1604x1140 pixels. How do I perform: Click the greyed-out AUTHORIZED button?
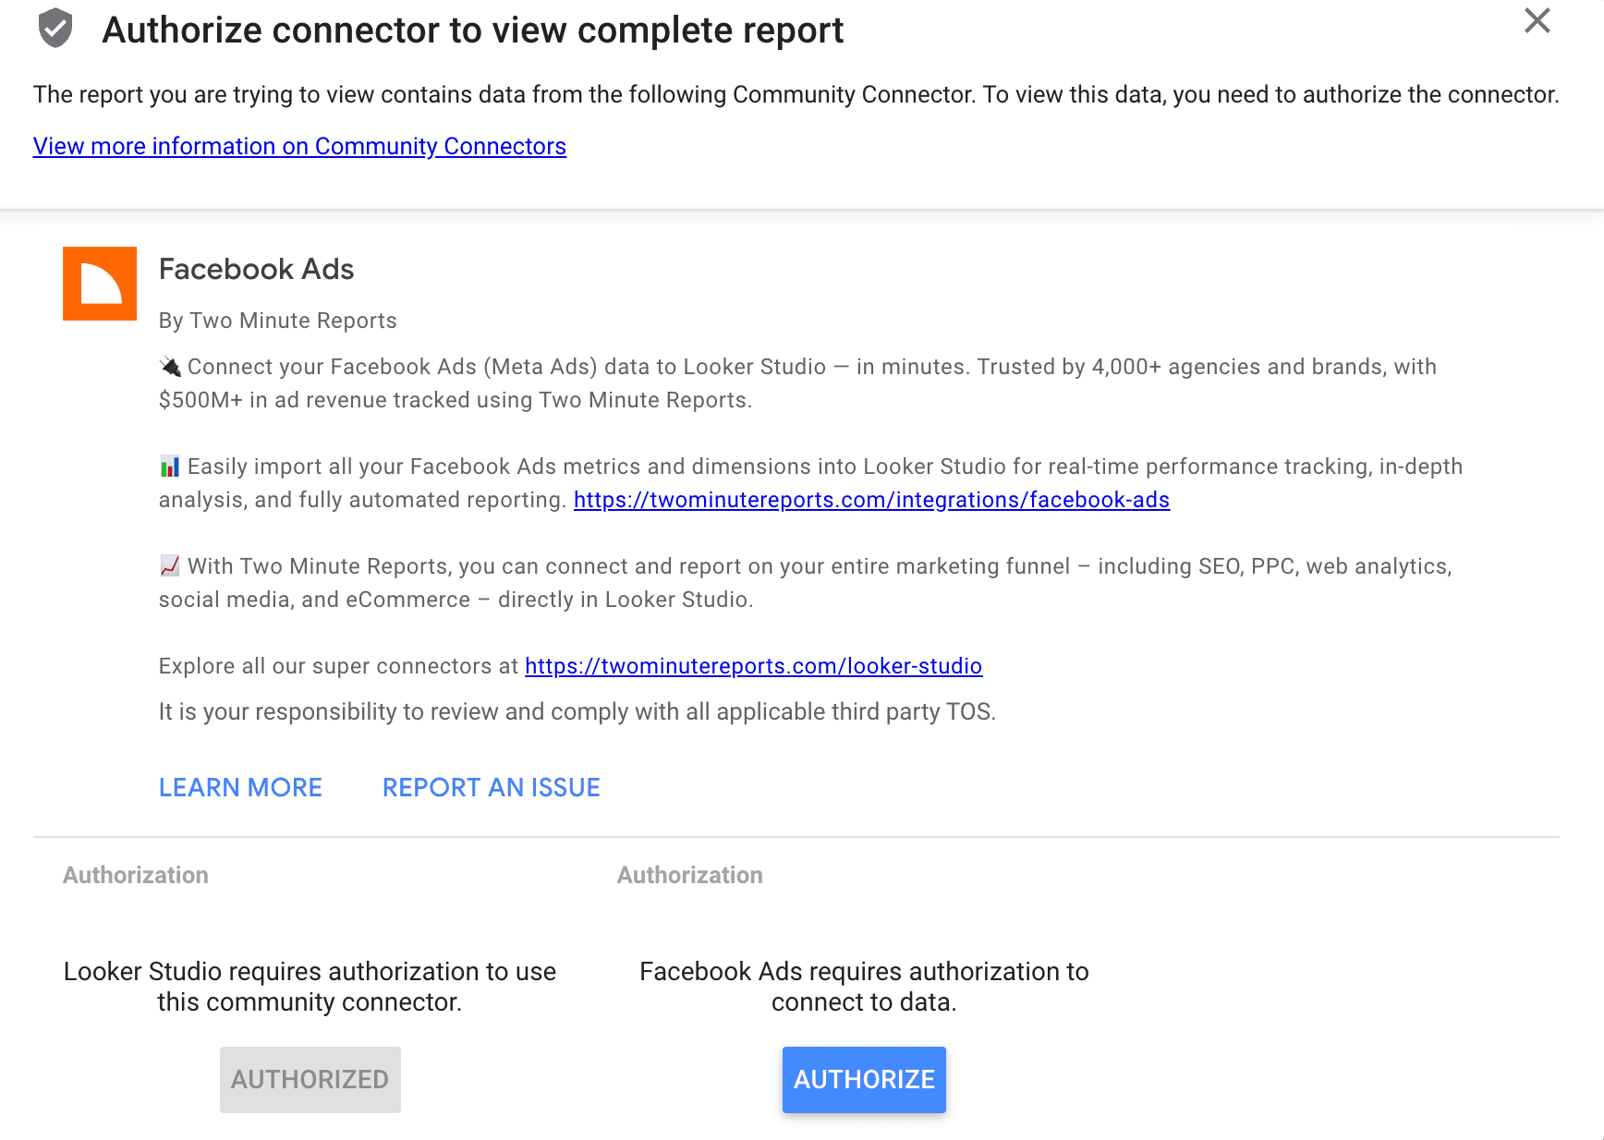click(310, 1079)
